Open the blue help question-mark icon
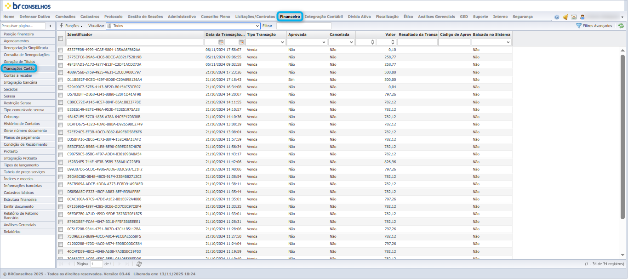Screen dimensions: 628x279 coord(557,17)
